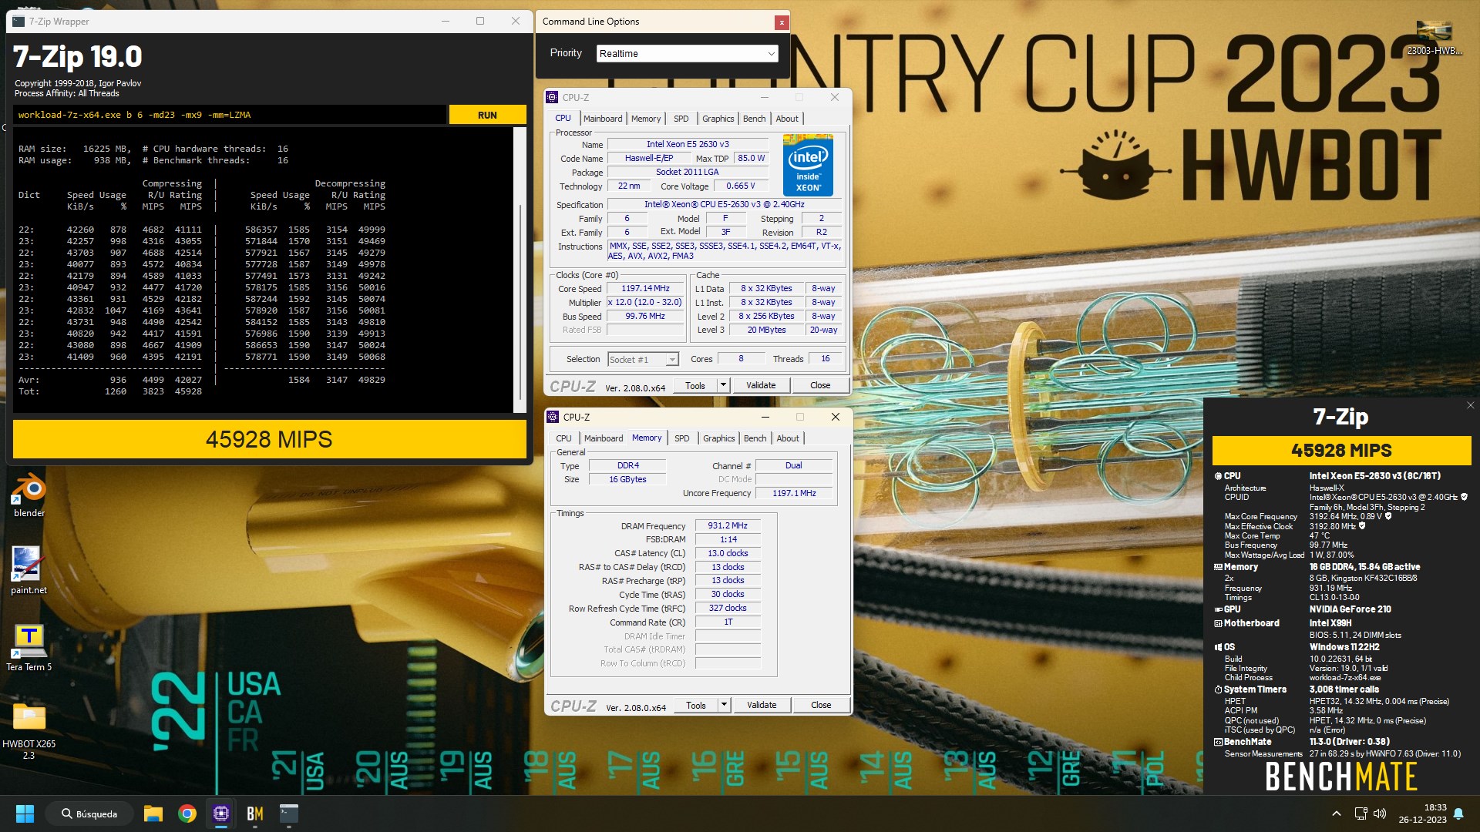This screenshot has width=1480, height=832.
Task: Minimize the 7-Zip Wrapper window
Action: (446, 22)
